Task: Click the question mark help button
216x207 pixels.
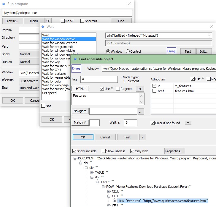Action: tap(143, 137)
